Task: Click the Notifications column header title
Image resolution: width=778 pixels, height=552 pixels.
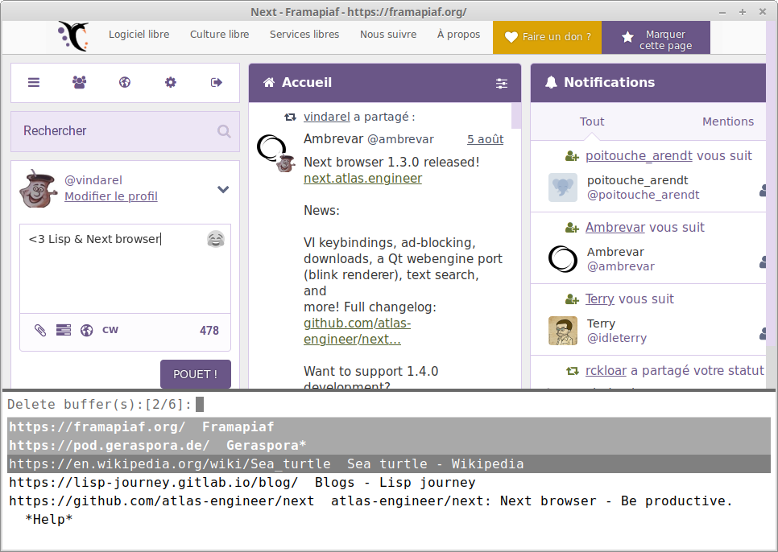Action: pos(610,82)
